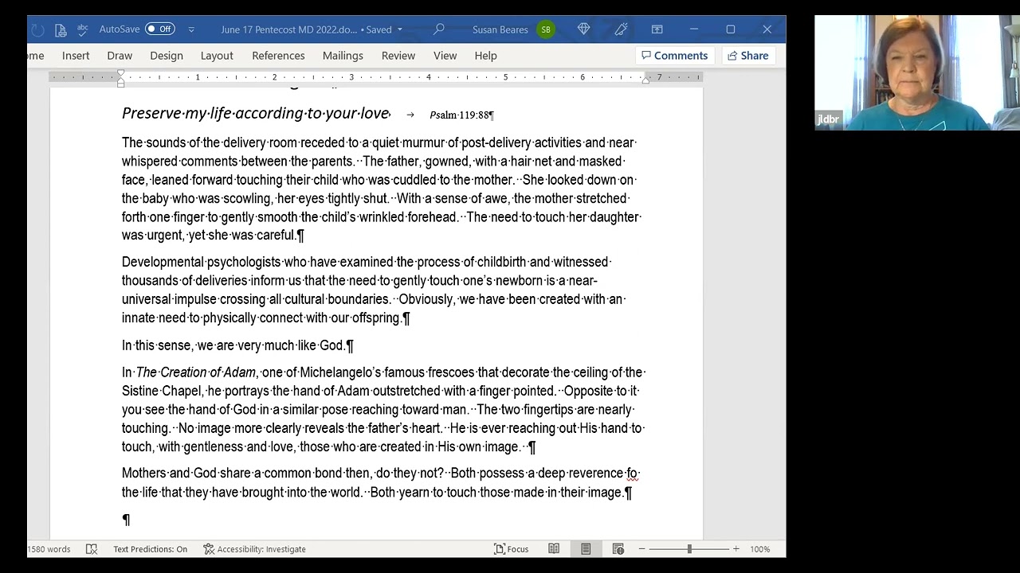Open the Draw ribbon tab
This screenshot has width=1020, height=573.
[120, 56]
